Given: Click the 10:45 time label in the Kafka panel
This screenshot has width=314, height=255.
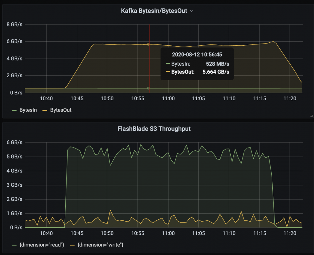Looking at the screenshot, I should [77, 98].
